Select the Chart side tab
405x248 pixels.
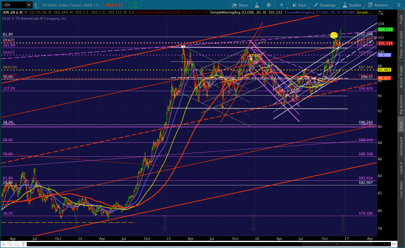pos(401,125)
